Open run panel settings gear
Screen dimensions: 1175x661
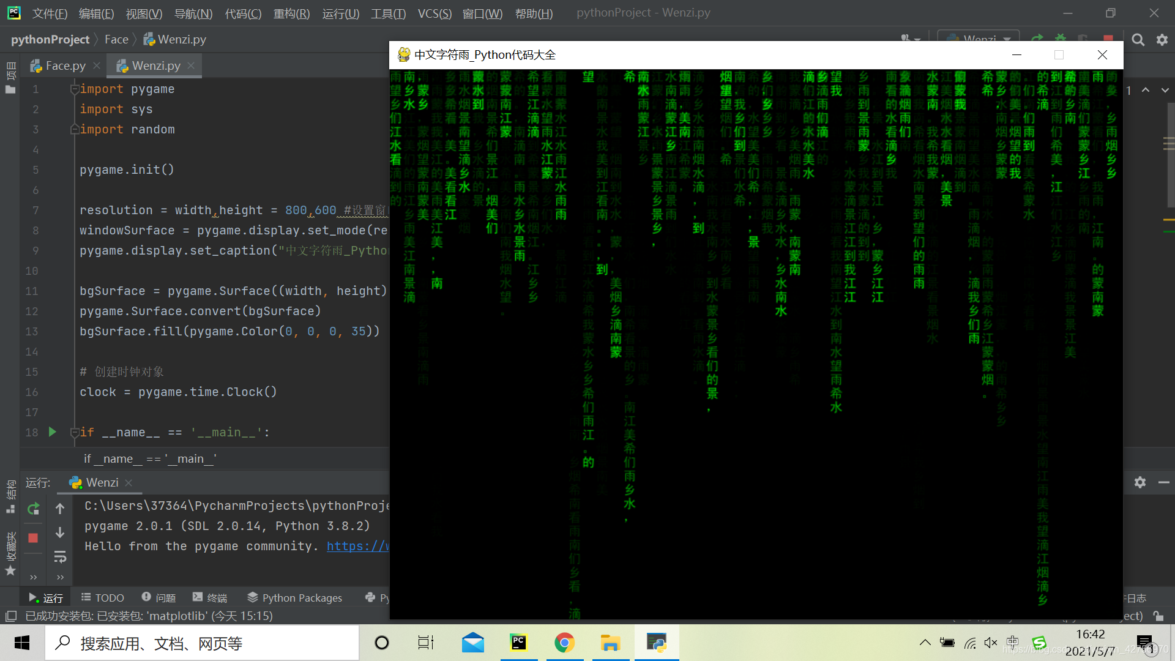tap(1140, 482)
